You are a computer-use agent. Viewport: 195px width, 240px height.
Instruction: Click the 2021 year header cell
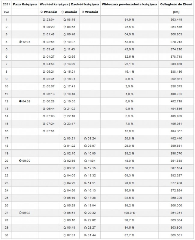pyautogui.click(x=6, y=4)
